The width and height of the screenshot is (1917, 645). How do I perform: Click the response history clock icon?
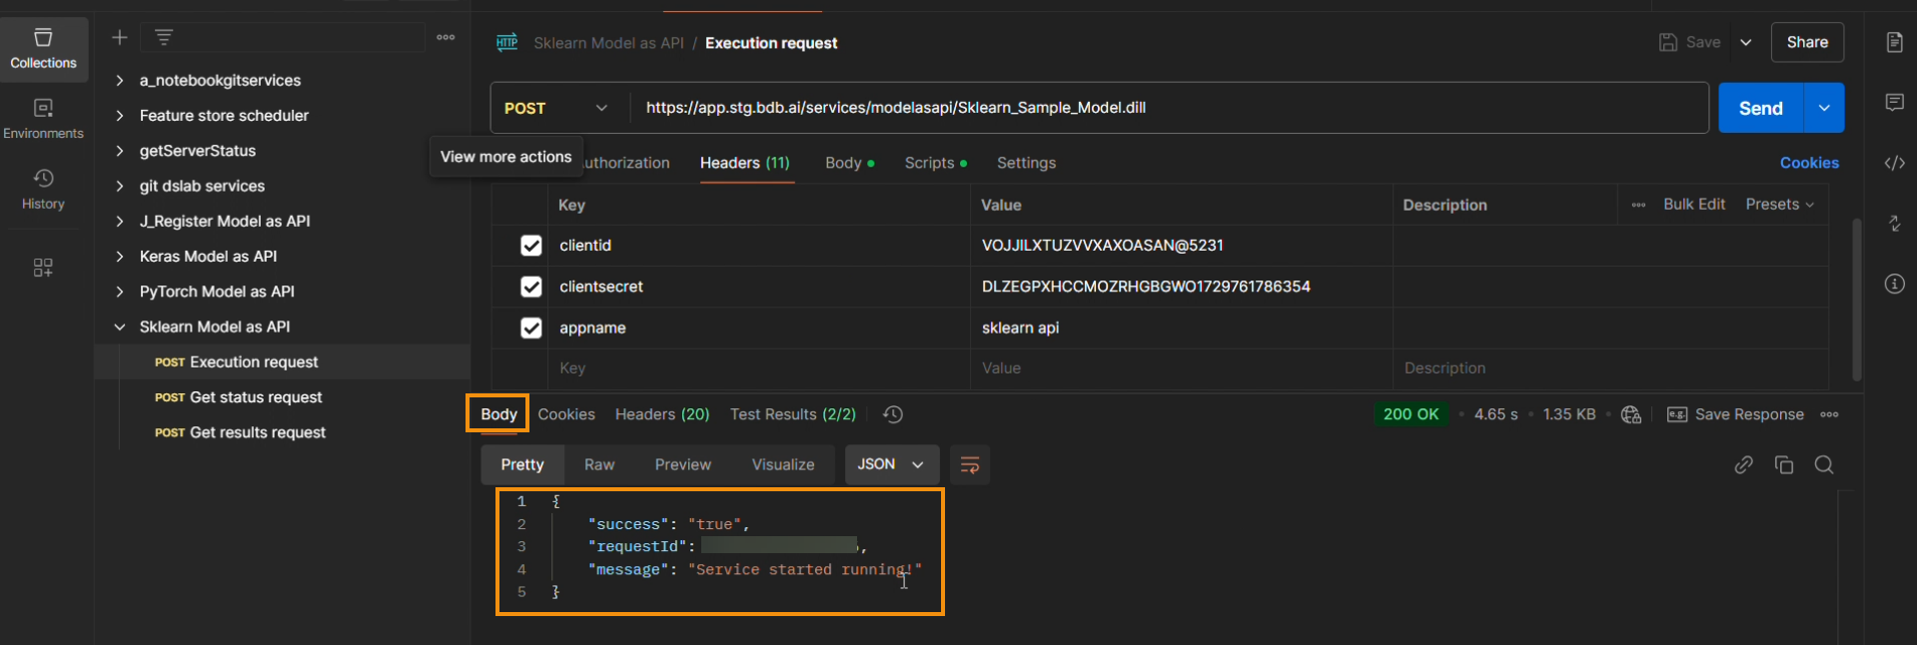pyautogui.click(x=893, y=414)
